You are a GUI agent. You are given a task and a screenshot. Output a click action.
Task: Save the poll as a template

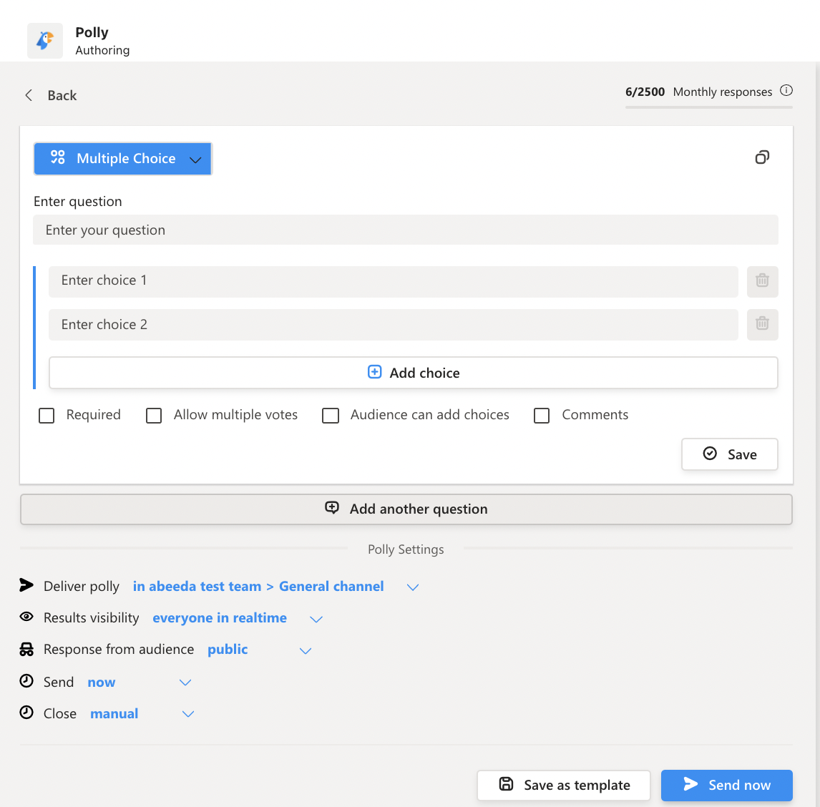[x=563, y=785]
